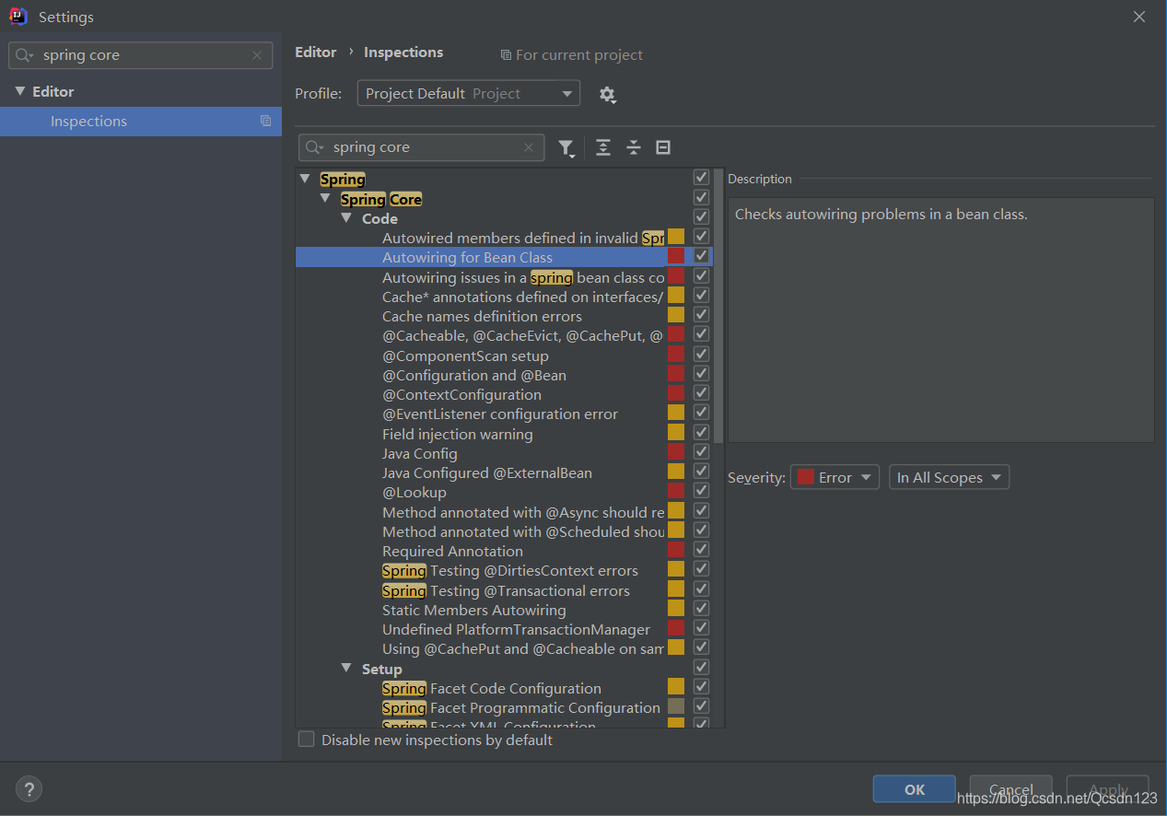This screenshot has height=816, width=1167.
Task: Expand all inspections with expand-all icon
Action: (602, 147)
